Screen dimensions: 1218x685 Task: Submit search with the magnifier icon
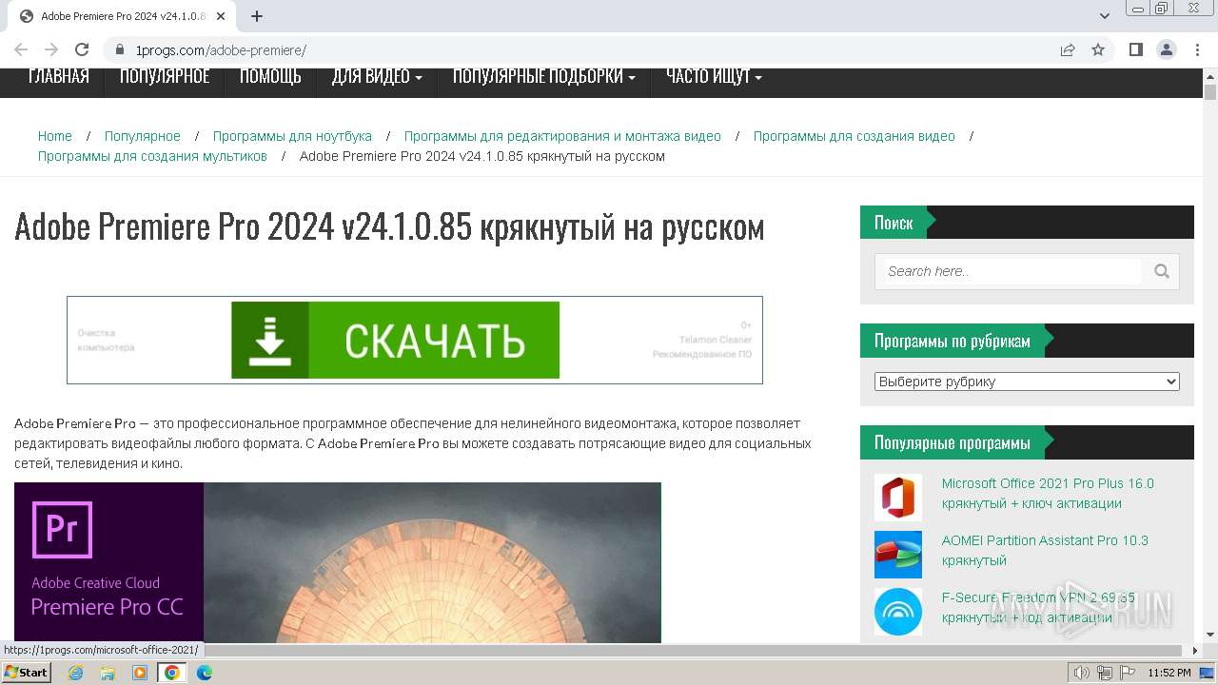[x=1162, y=271]
